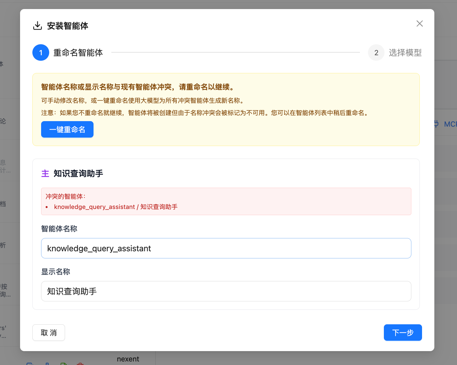Focus the 显示名称 input field
Screen dimensions: 457x365
point(226,291)
